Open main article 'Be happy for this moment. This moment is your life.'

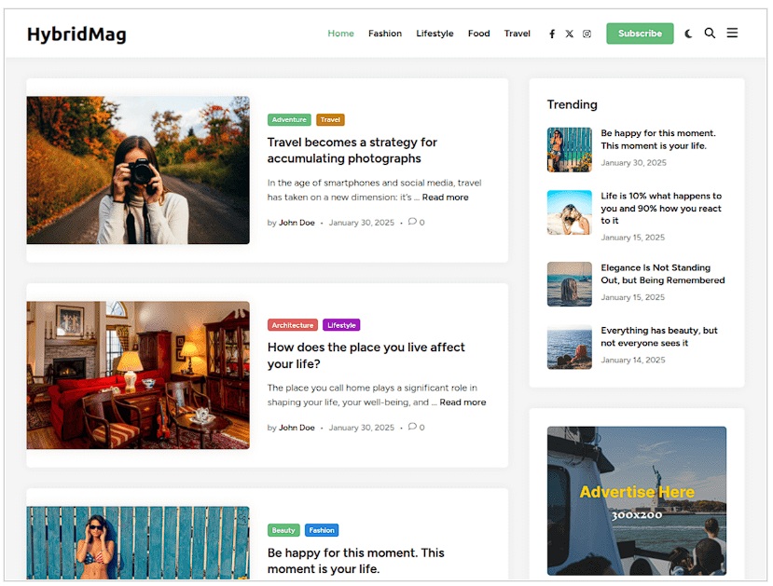pyautogui.click(x=355, y=561)
